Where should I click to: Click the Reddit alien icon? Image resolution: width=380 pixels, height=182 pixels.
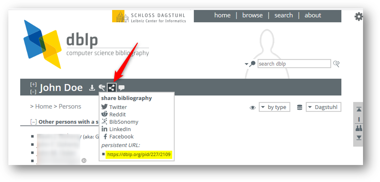click(105, 114)
